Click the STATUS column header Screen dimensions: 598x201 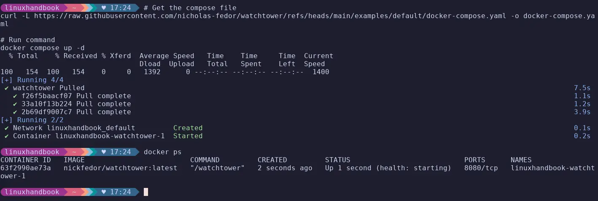point(337,160)
